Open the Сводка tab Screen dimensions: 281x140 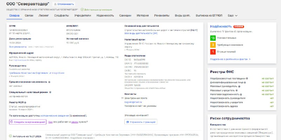14,15
